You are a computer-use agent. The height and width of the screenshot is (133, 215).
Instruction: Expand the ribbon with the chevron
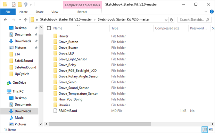pyautogui.click(x=206, y=12)
